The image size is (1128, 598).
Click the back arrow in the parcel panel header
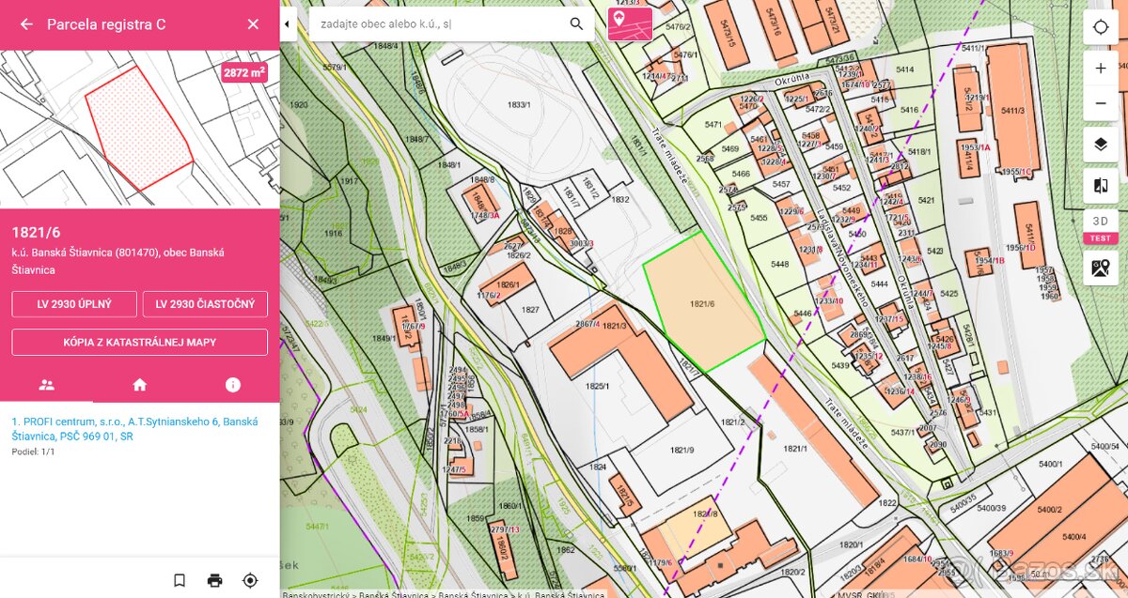pos(26,24)
